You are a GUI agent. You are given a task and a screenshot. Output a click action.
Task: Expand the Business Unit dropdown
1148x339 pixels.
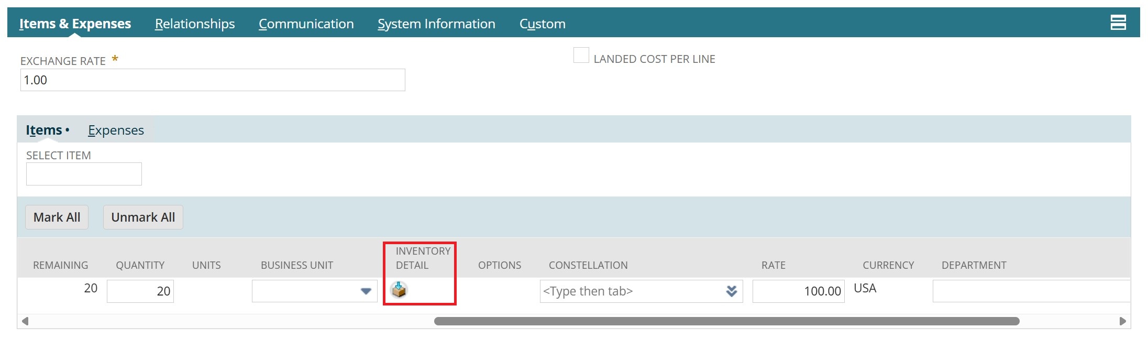click(x=366, y=291)
